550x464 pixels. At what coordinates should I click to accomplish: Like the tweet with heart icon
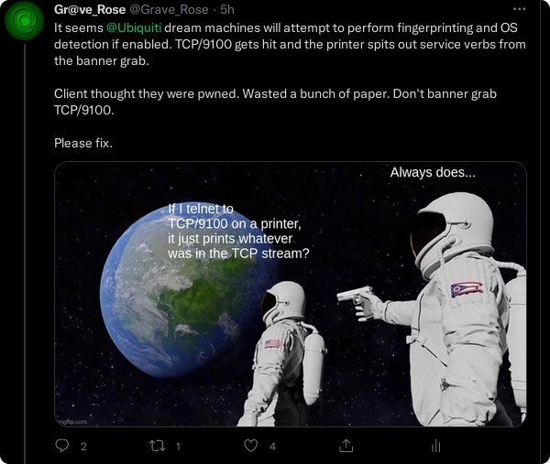251,446
